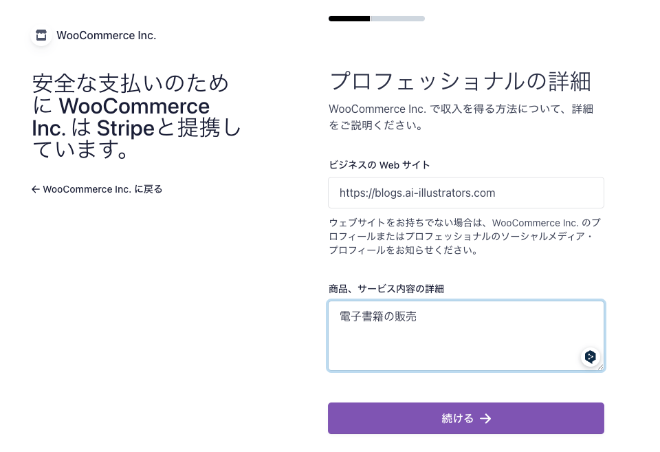Click the subtitle text under main heading

[461, 117]
